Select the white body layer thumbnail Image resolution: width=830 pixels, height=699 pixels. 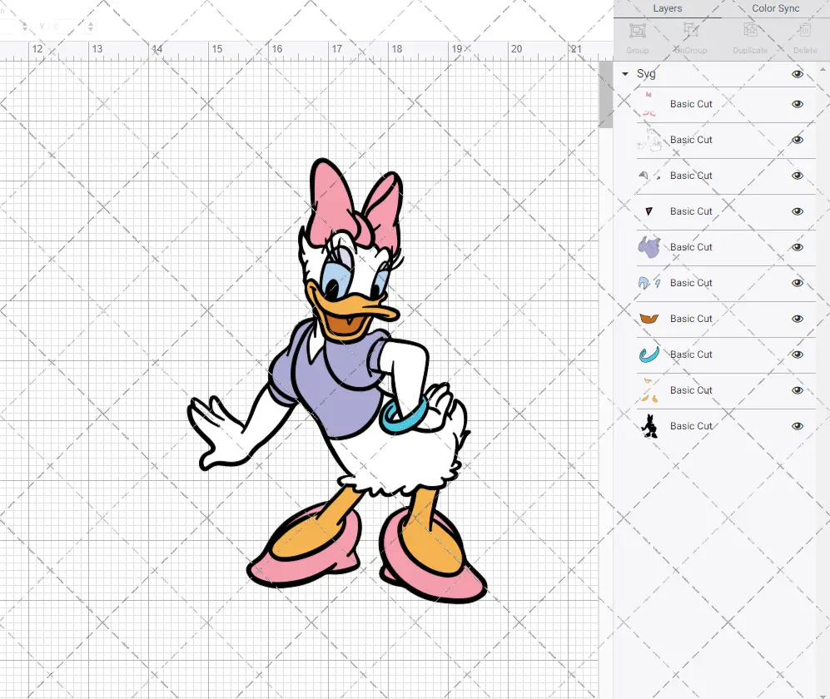[x=649, y=141]
